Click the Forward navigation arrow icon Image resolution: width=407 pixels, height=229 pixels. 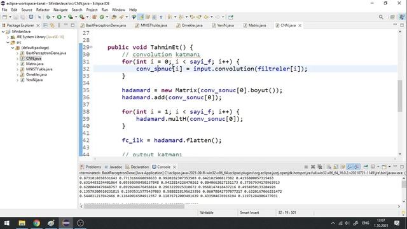click(217, 17)
